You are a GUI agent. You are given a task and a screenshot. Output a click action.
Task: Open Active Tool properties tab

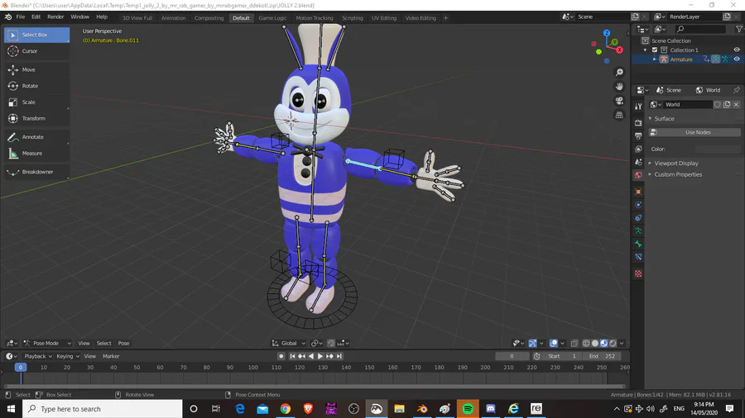click(x=638, y=107)
